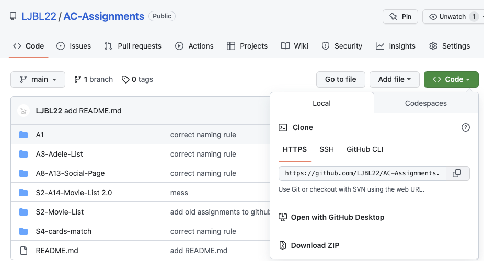The image size is (484, 261).
Task: Click 'add old assignments to github' commit message
Action: pos(220,212)
